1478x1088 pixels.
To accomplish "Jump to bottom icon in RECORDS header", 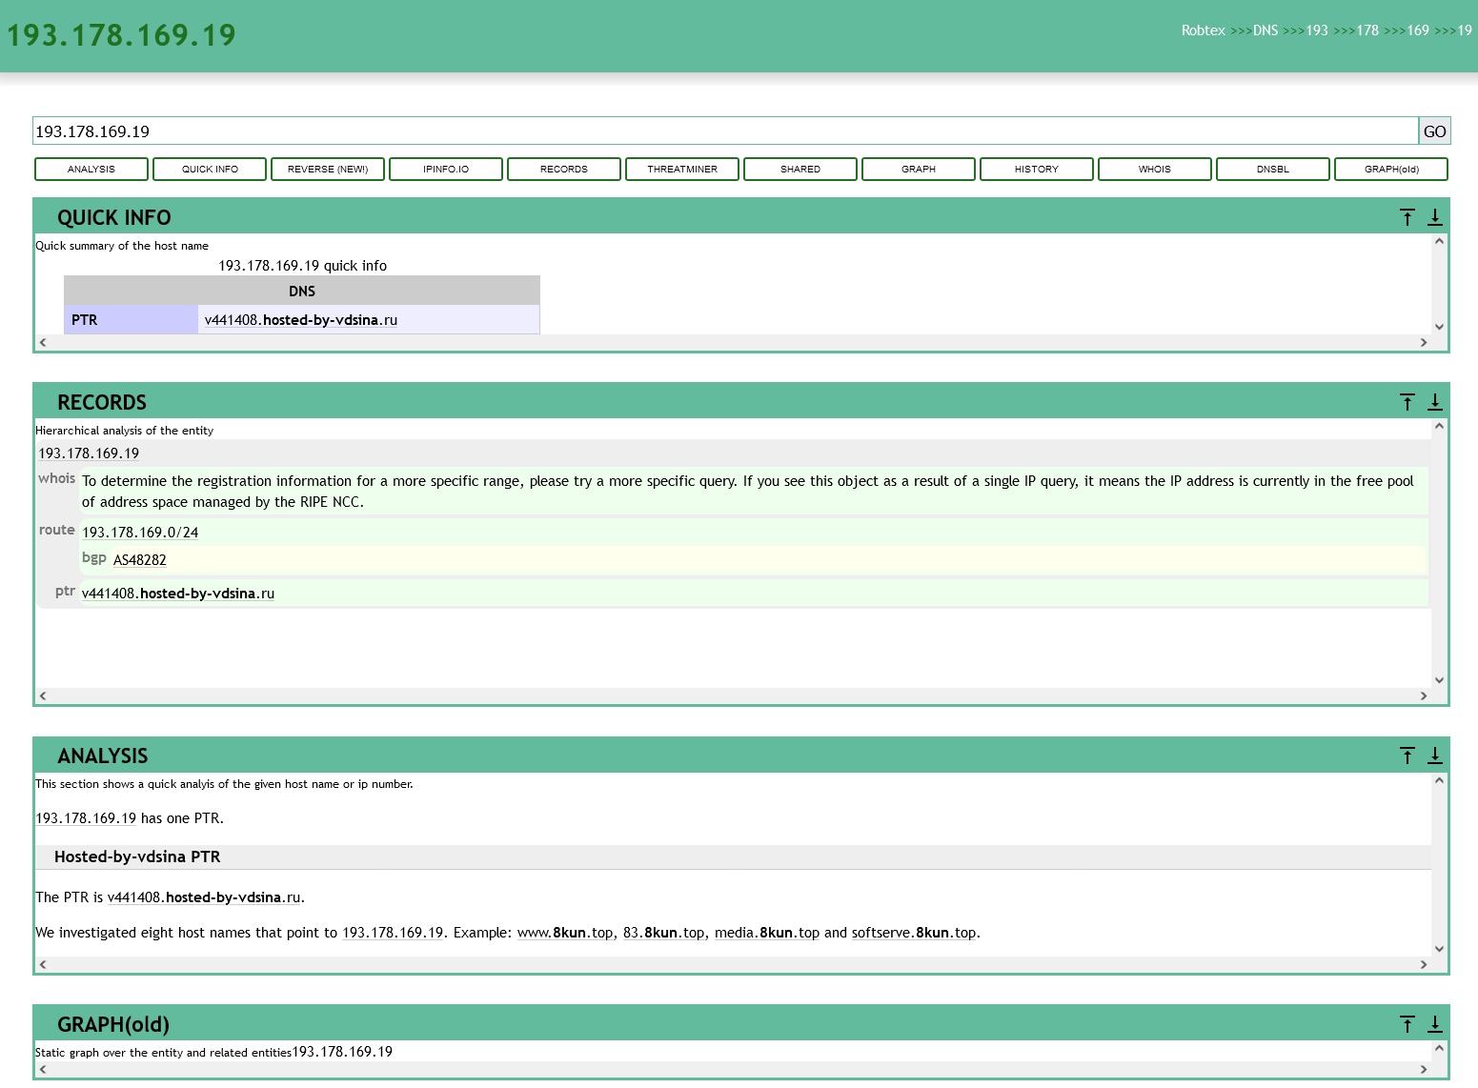I will (x=1435, y=402).
